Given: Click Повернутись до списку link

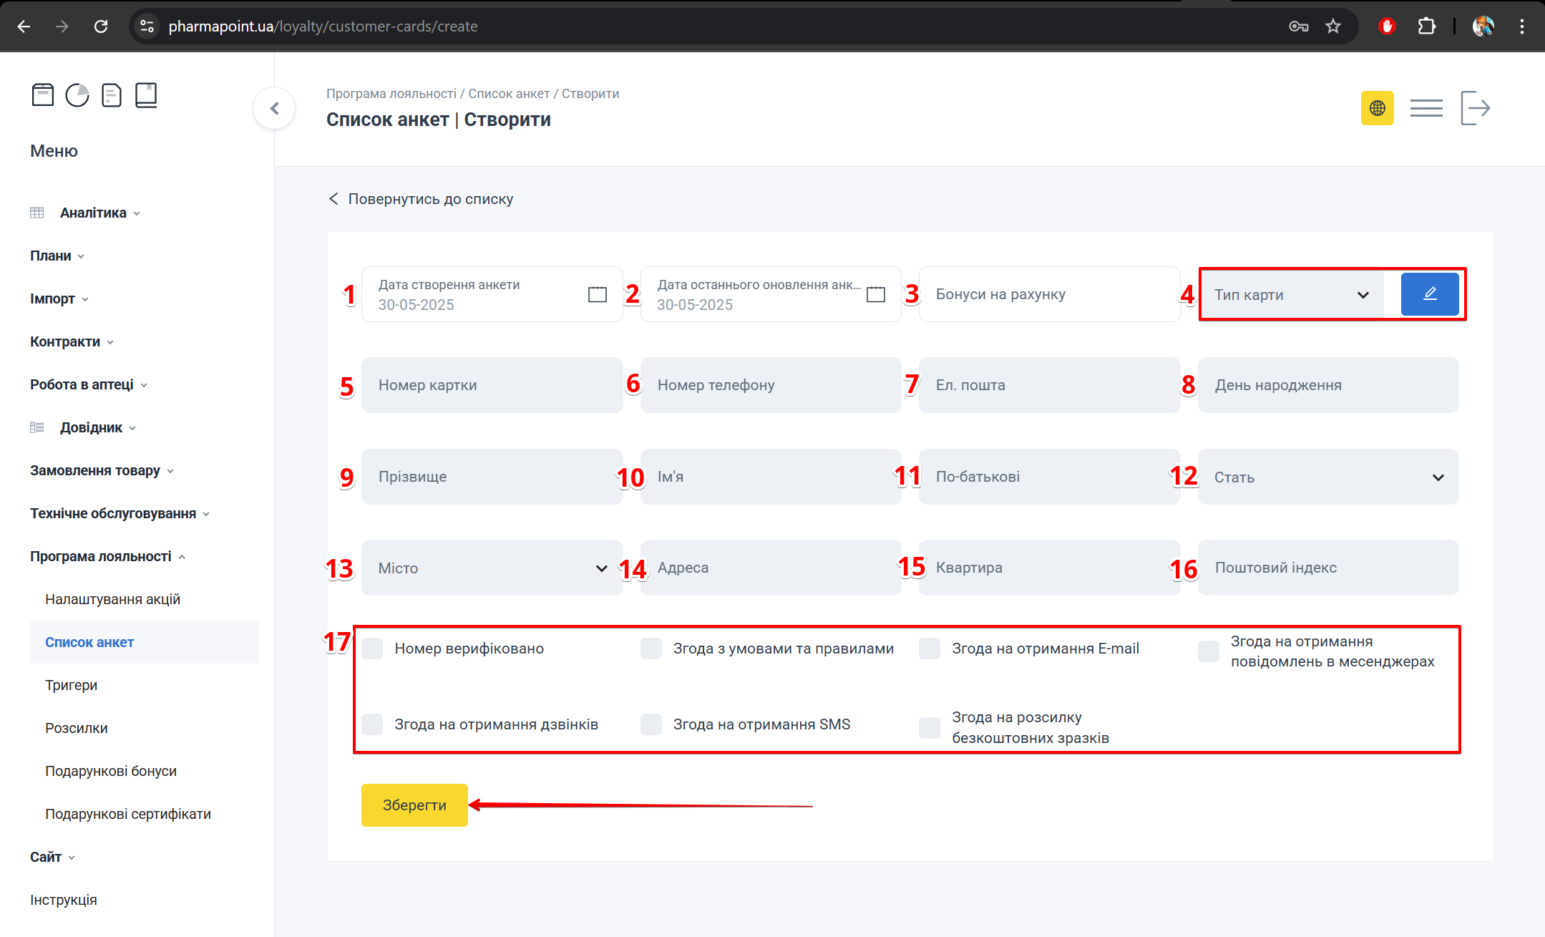Looking at the screenshot, I should pos(430,198).
